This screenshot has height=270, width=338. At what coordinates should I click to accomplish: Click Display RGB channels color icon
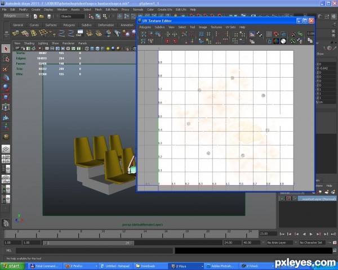[276, 41]
